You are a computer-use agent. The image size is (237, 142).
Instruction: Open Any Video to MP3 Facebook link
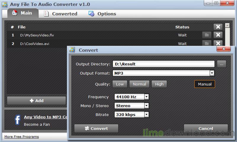pyautogui.click(x=46, y=117)
